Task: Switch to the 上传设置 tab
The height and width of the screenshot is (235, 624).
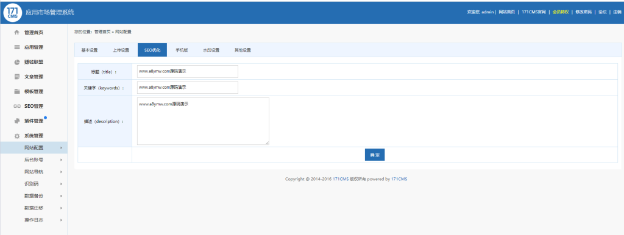Action: (x=121, y=50)
